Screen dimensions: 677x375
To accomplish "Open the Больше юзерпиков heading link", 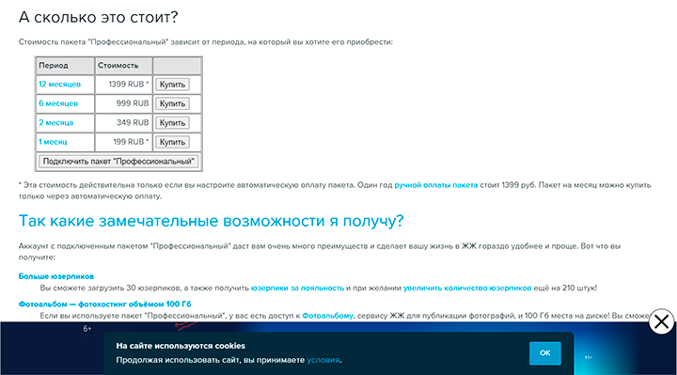I will pyautogui.click(x=56, y=276).
